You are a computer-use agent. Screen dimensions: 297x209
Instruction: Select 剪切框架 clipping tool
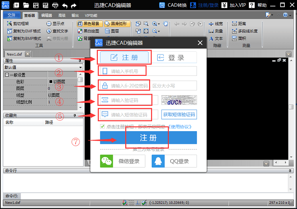pos(18,24)
